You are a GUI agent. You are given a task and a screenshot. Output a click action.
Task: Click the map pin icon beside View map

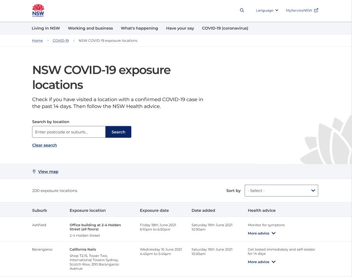point(34,172)
